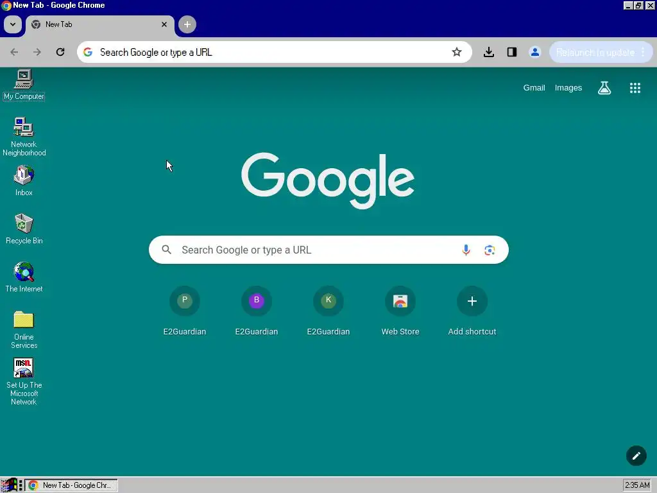The image size is (657, 493).
Task: Open the Gmail link
Action: (x=534, y=87)
